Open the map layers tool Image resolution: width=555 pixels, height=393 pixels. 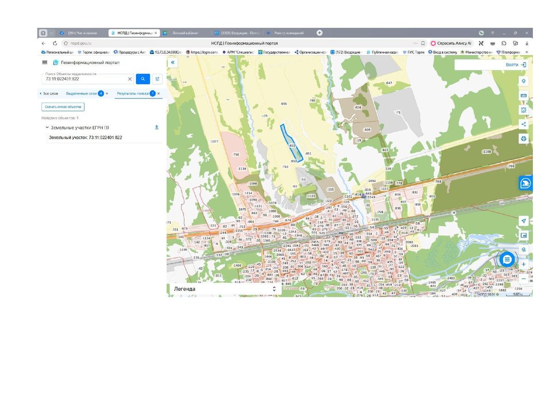click(x=524, y=81)
